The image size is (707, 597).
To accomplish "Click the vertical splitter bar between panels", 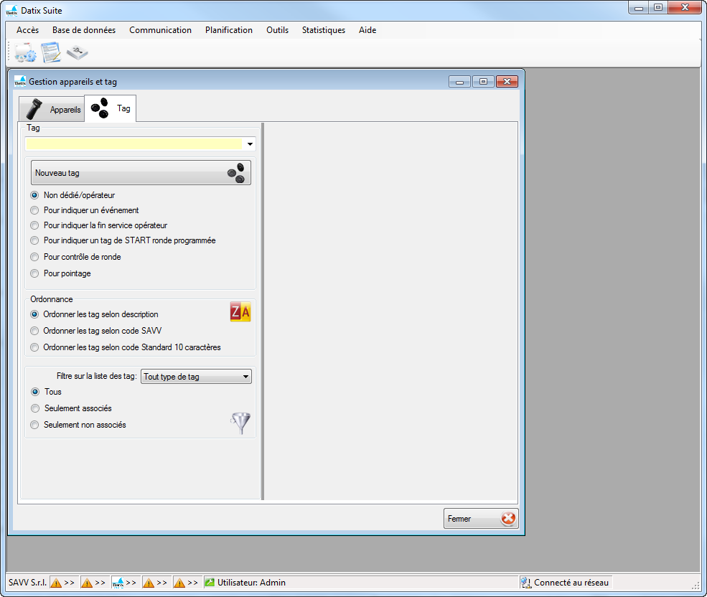I will 263,311.
